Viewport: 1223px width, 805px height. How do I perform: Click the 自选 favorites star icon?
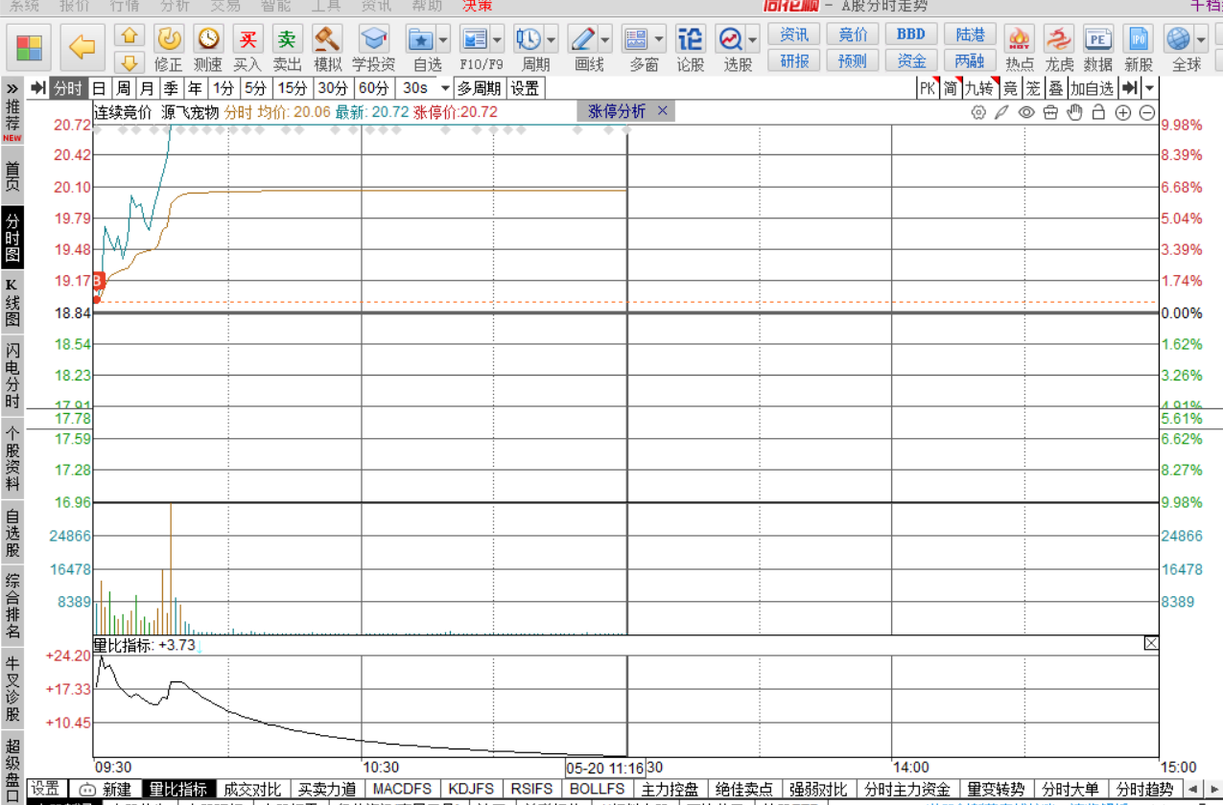(420, 39)
